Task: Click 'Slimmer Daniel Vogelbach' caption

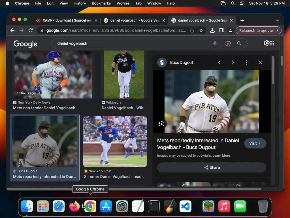Action: tap(114, 177)
